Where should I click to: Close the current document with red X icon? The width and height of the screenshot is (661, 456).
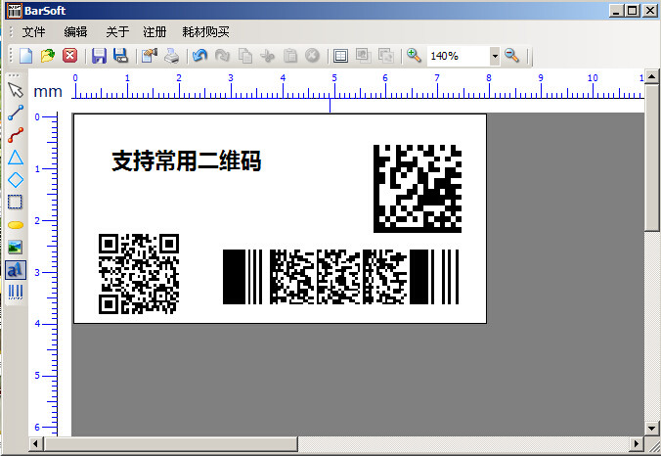70,56
